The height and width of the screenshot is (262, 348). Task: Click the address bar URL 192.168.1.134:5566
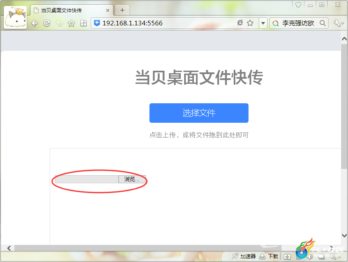coord(133,23)
